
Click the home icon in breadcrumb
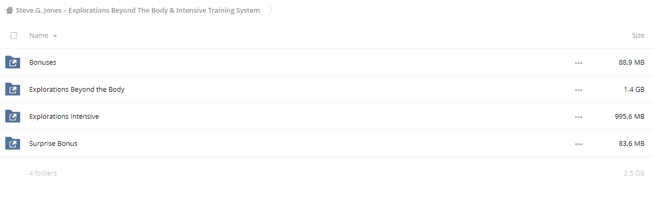[9, 10]
